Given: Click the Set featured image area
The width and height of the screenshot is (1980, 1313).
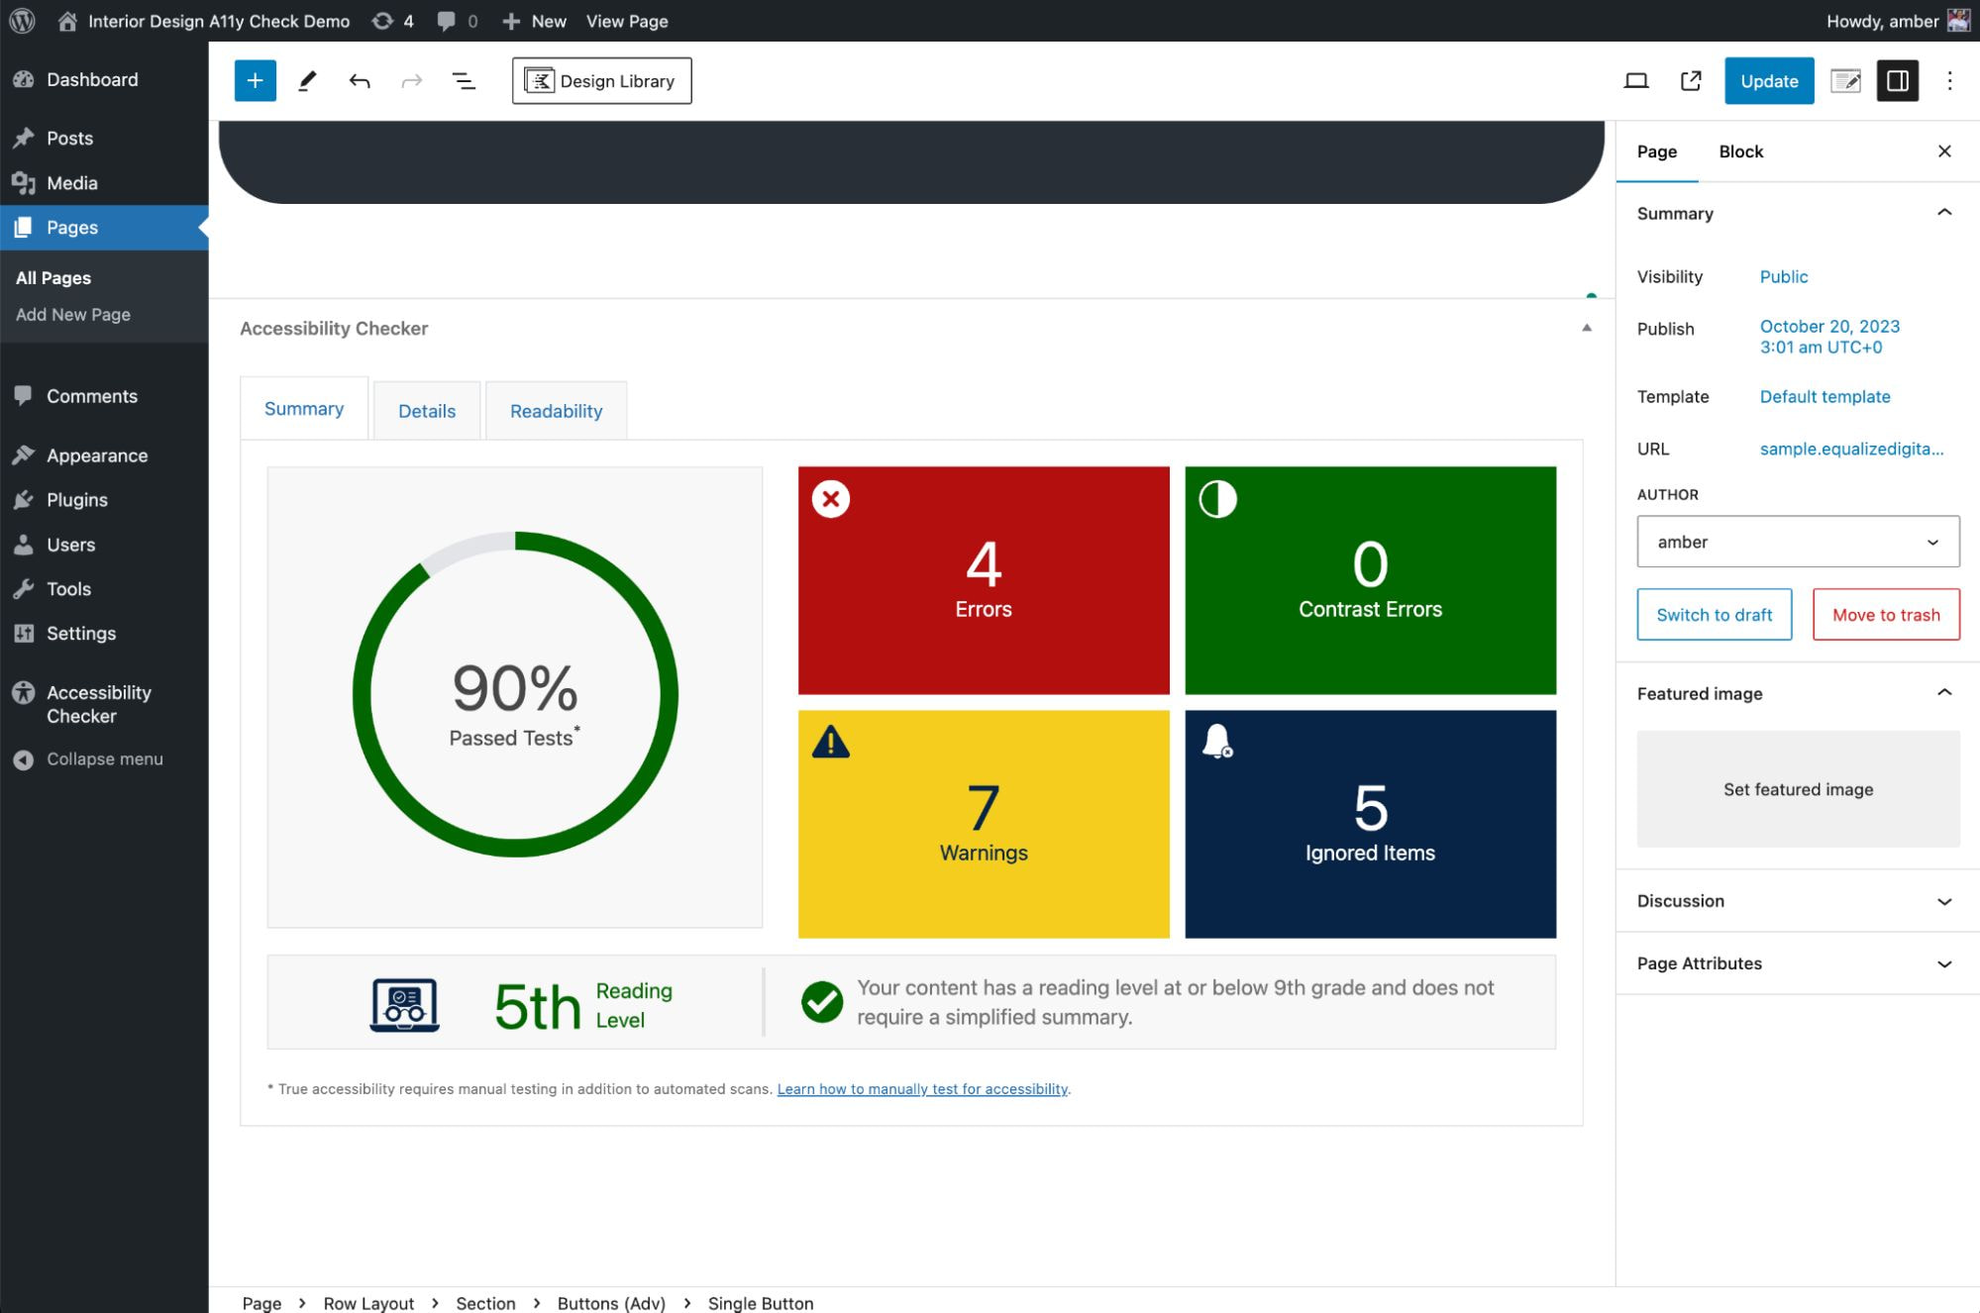Looking at the screenshot, I should pyautogui.click(x=1798, y=789).
